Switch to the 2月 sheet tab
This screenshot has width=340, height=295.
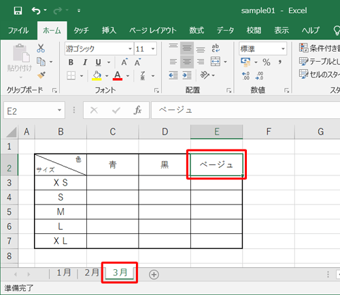(92, 273)
